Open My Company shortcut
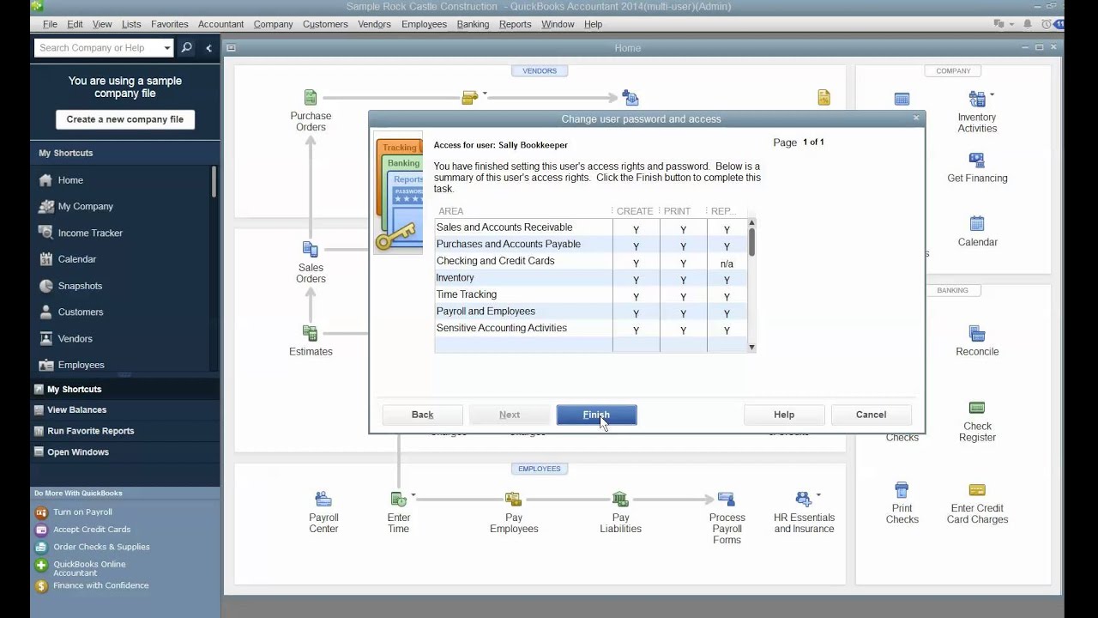This screenshot has width=1098, height=618. (85, 206)
